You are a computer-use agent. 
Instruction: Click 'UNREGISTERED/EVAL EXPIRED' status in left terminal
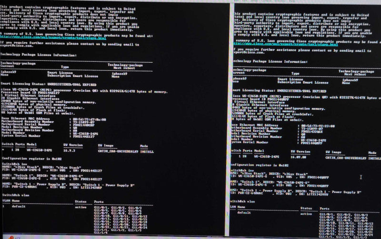[x=72, y=85]
